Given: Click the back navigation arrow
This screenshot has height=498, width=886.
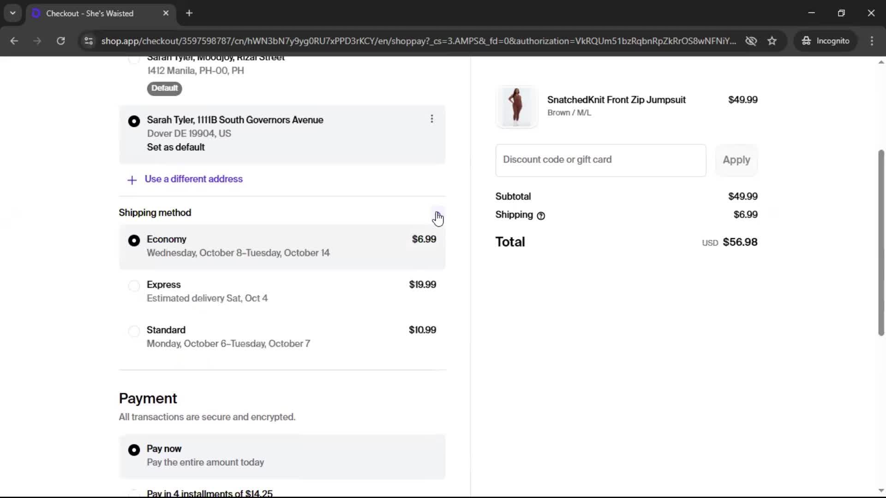Looking at the screenshot, I should [x=14, y=41].
